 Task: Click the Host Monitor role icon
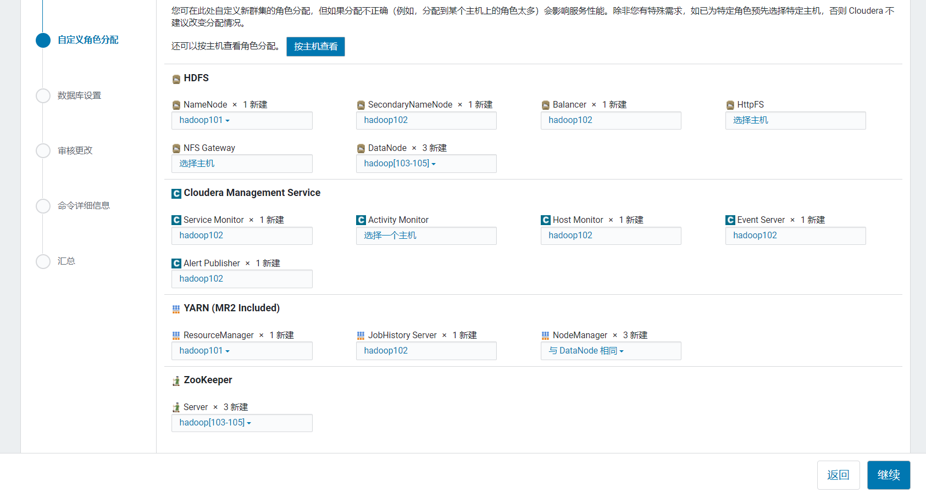(x=546, y=220)
